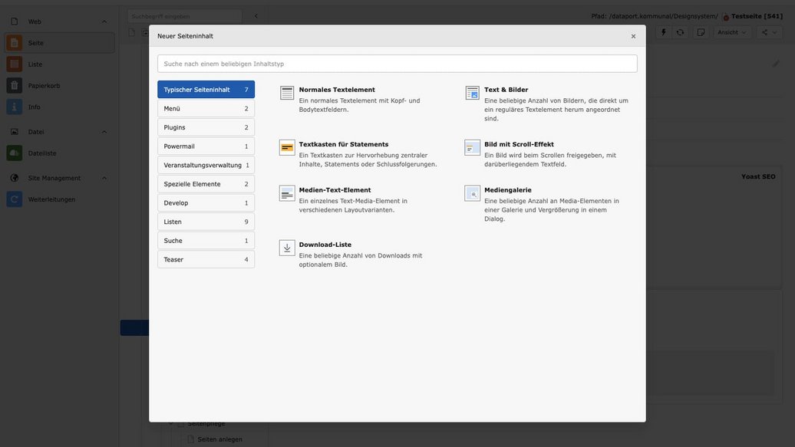
Task: Open the Listen category tab
Action: [206, 222]
